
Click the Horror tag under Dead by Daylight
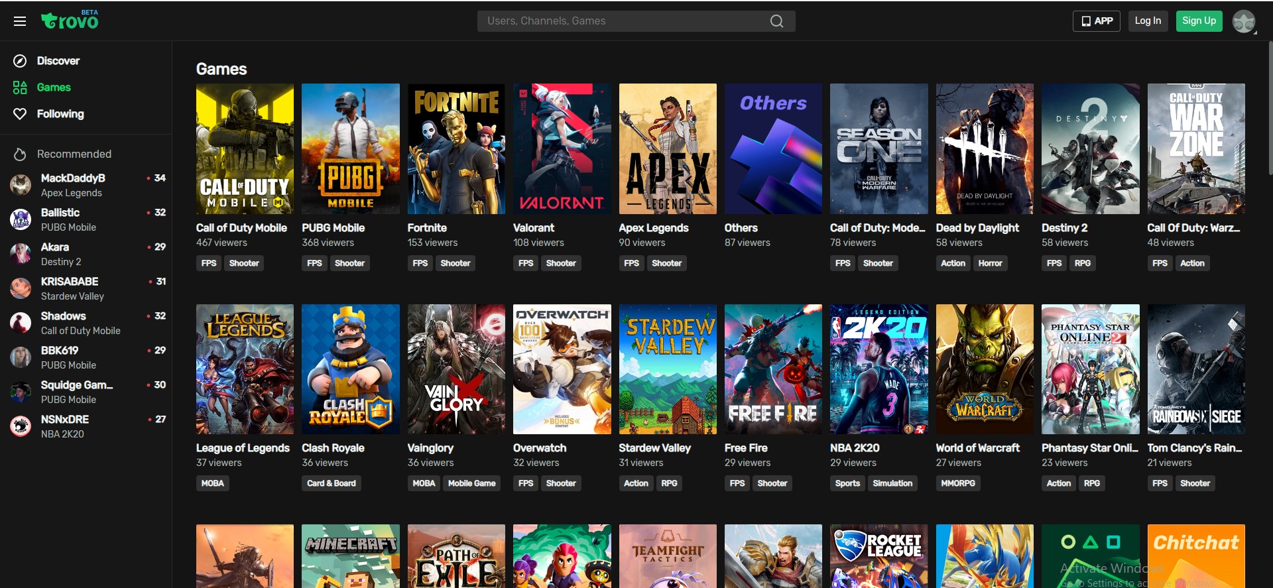pos(990,263)
